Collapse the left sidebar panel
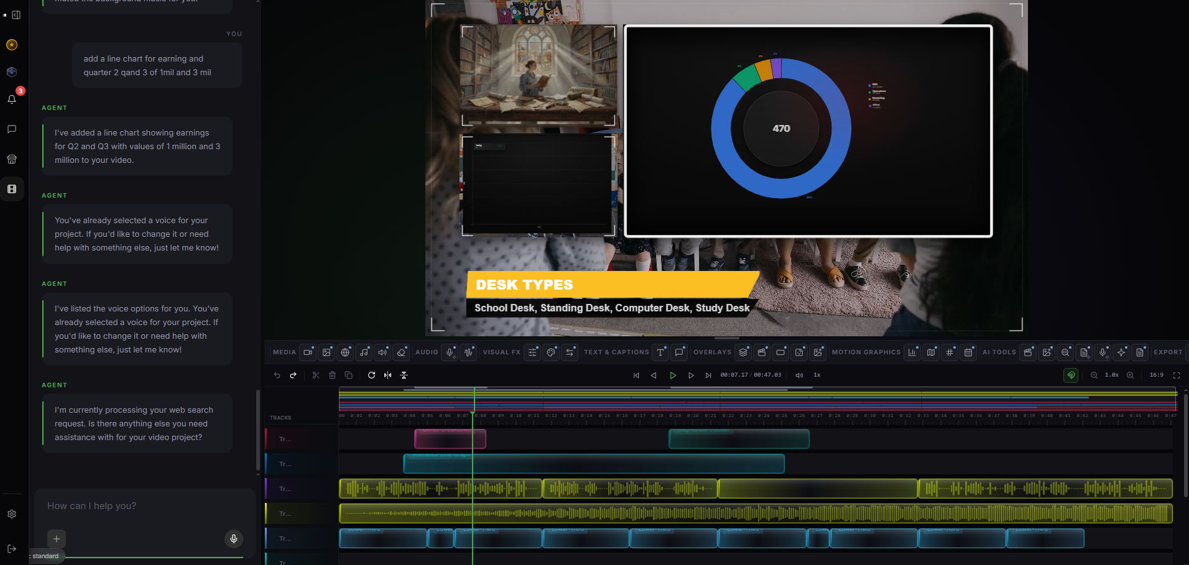 16,15
